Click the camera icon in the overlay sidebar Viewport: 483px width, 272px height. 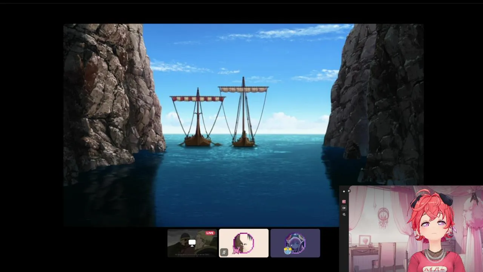coord(344,208)
